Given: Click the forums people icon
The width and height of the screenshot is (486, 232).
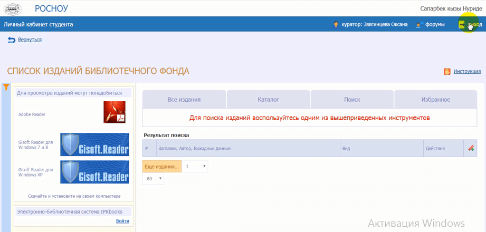Looking at the screenshot, I should point(420,24).
